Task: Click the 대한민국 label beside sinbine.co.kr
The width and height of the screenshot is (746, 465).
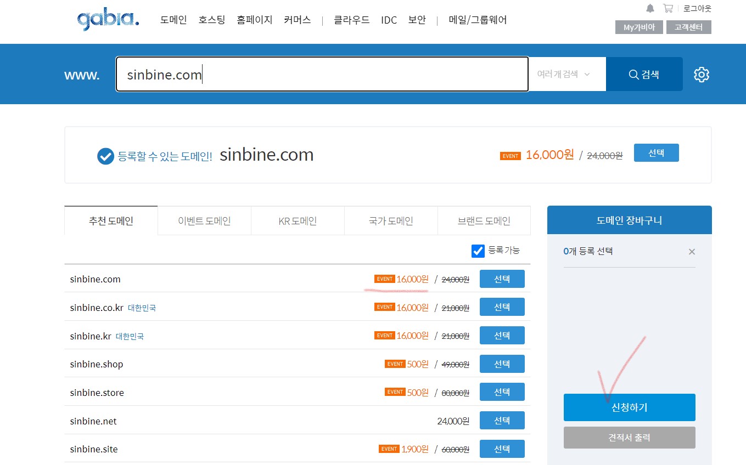Action: (142, 308)
